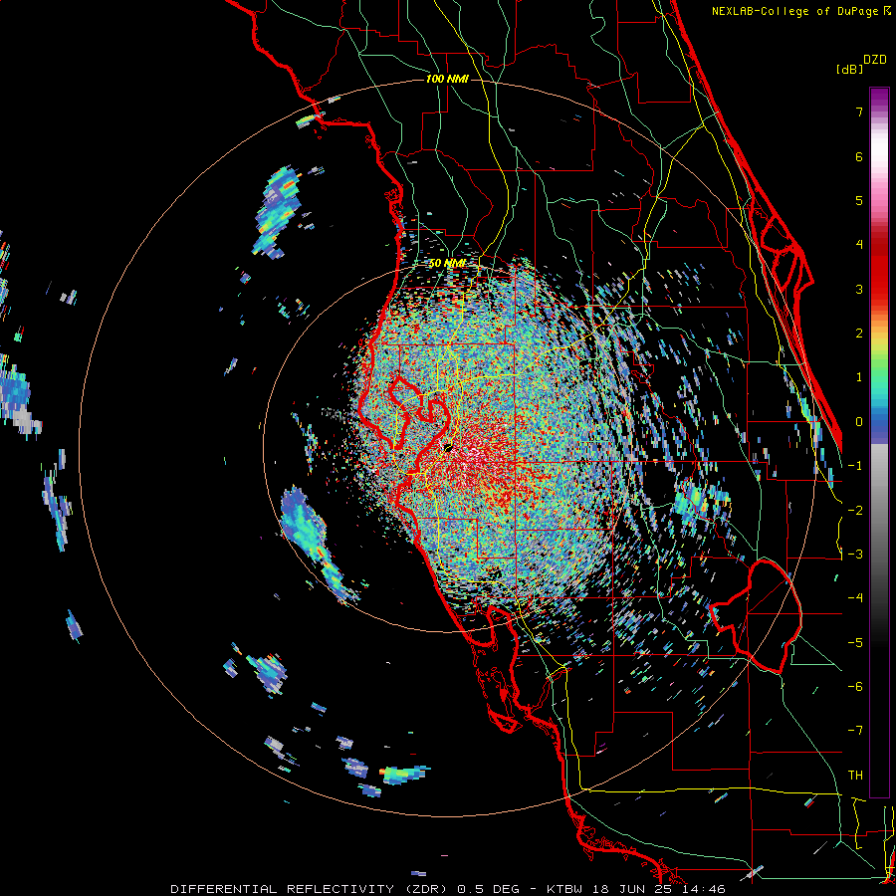Click the 1 value on color scale

859,377
